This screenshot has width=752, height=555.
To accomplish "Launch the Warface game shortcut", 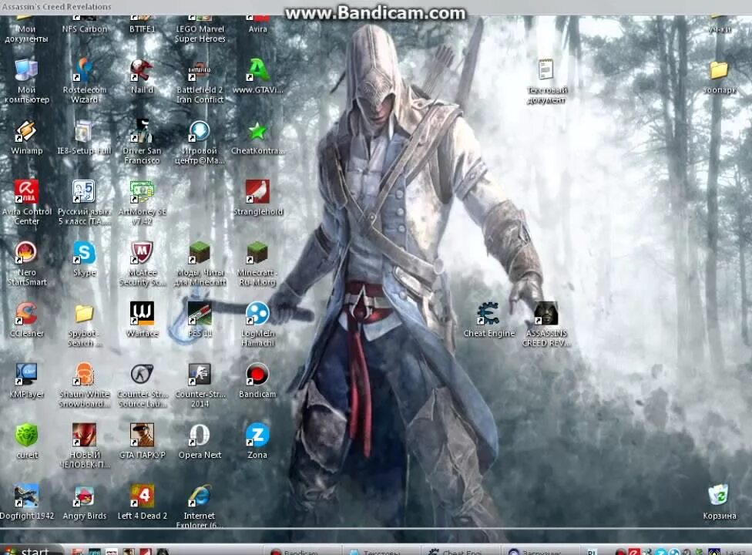I will pyautogui.click(x=142, y=314).
